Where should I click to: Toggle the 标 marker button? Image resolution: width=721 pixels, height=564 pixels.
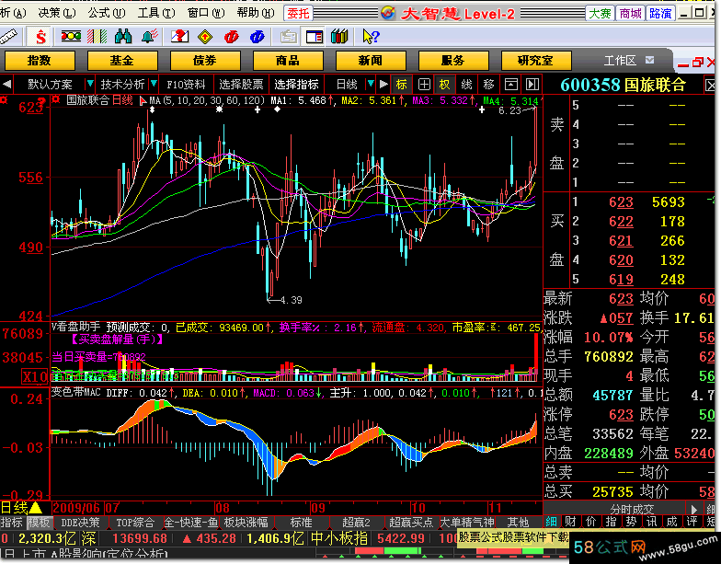pos(401,85)
